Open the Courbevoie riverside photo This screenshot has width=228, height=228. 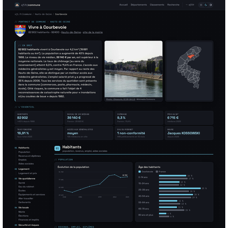pos(134,69)
